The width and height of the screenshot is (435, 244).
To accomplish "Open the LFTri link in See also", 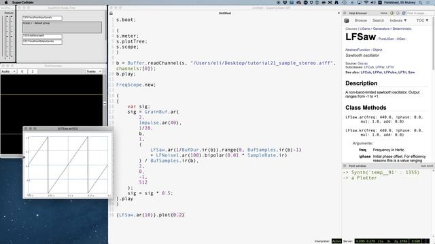I will [x=402, y=73].
